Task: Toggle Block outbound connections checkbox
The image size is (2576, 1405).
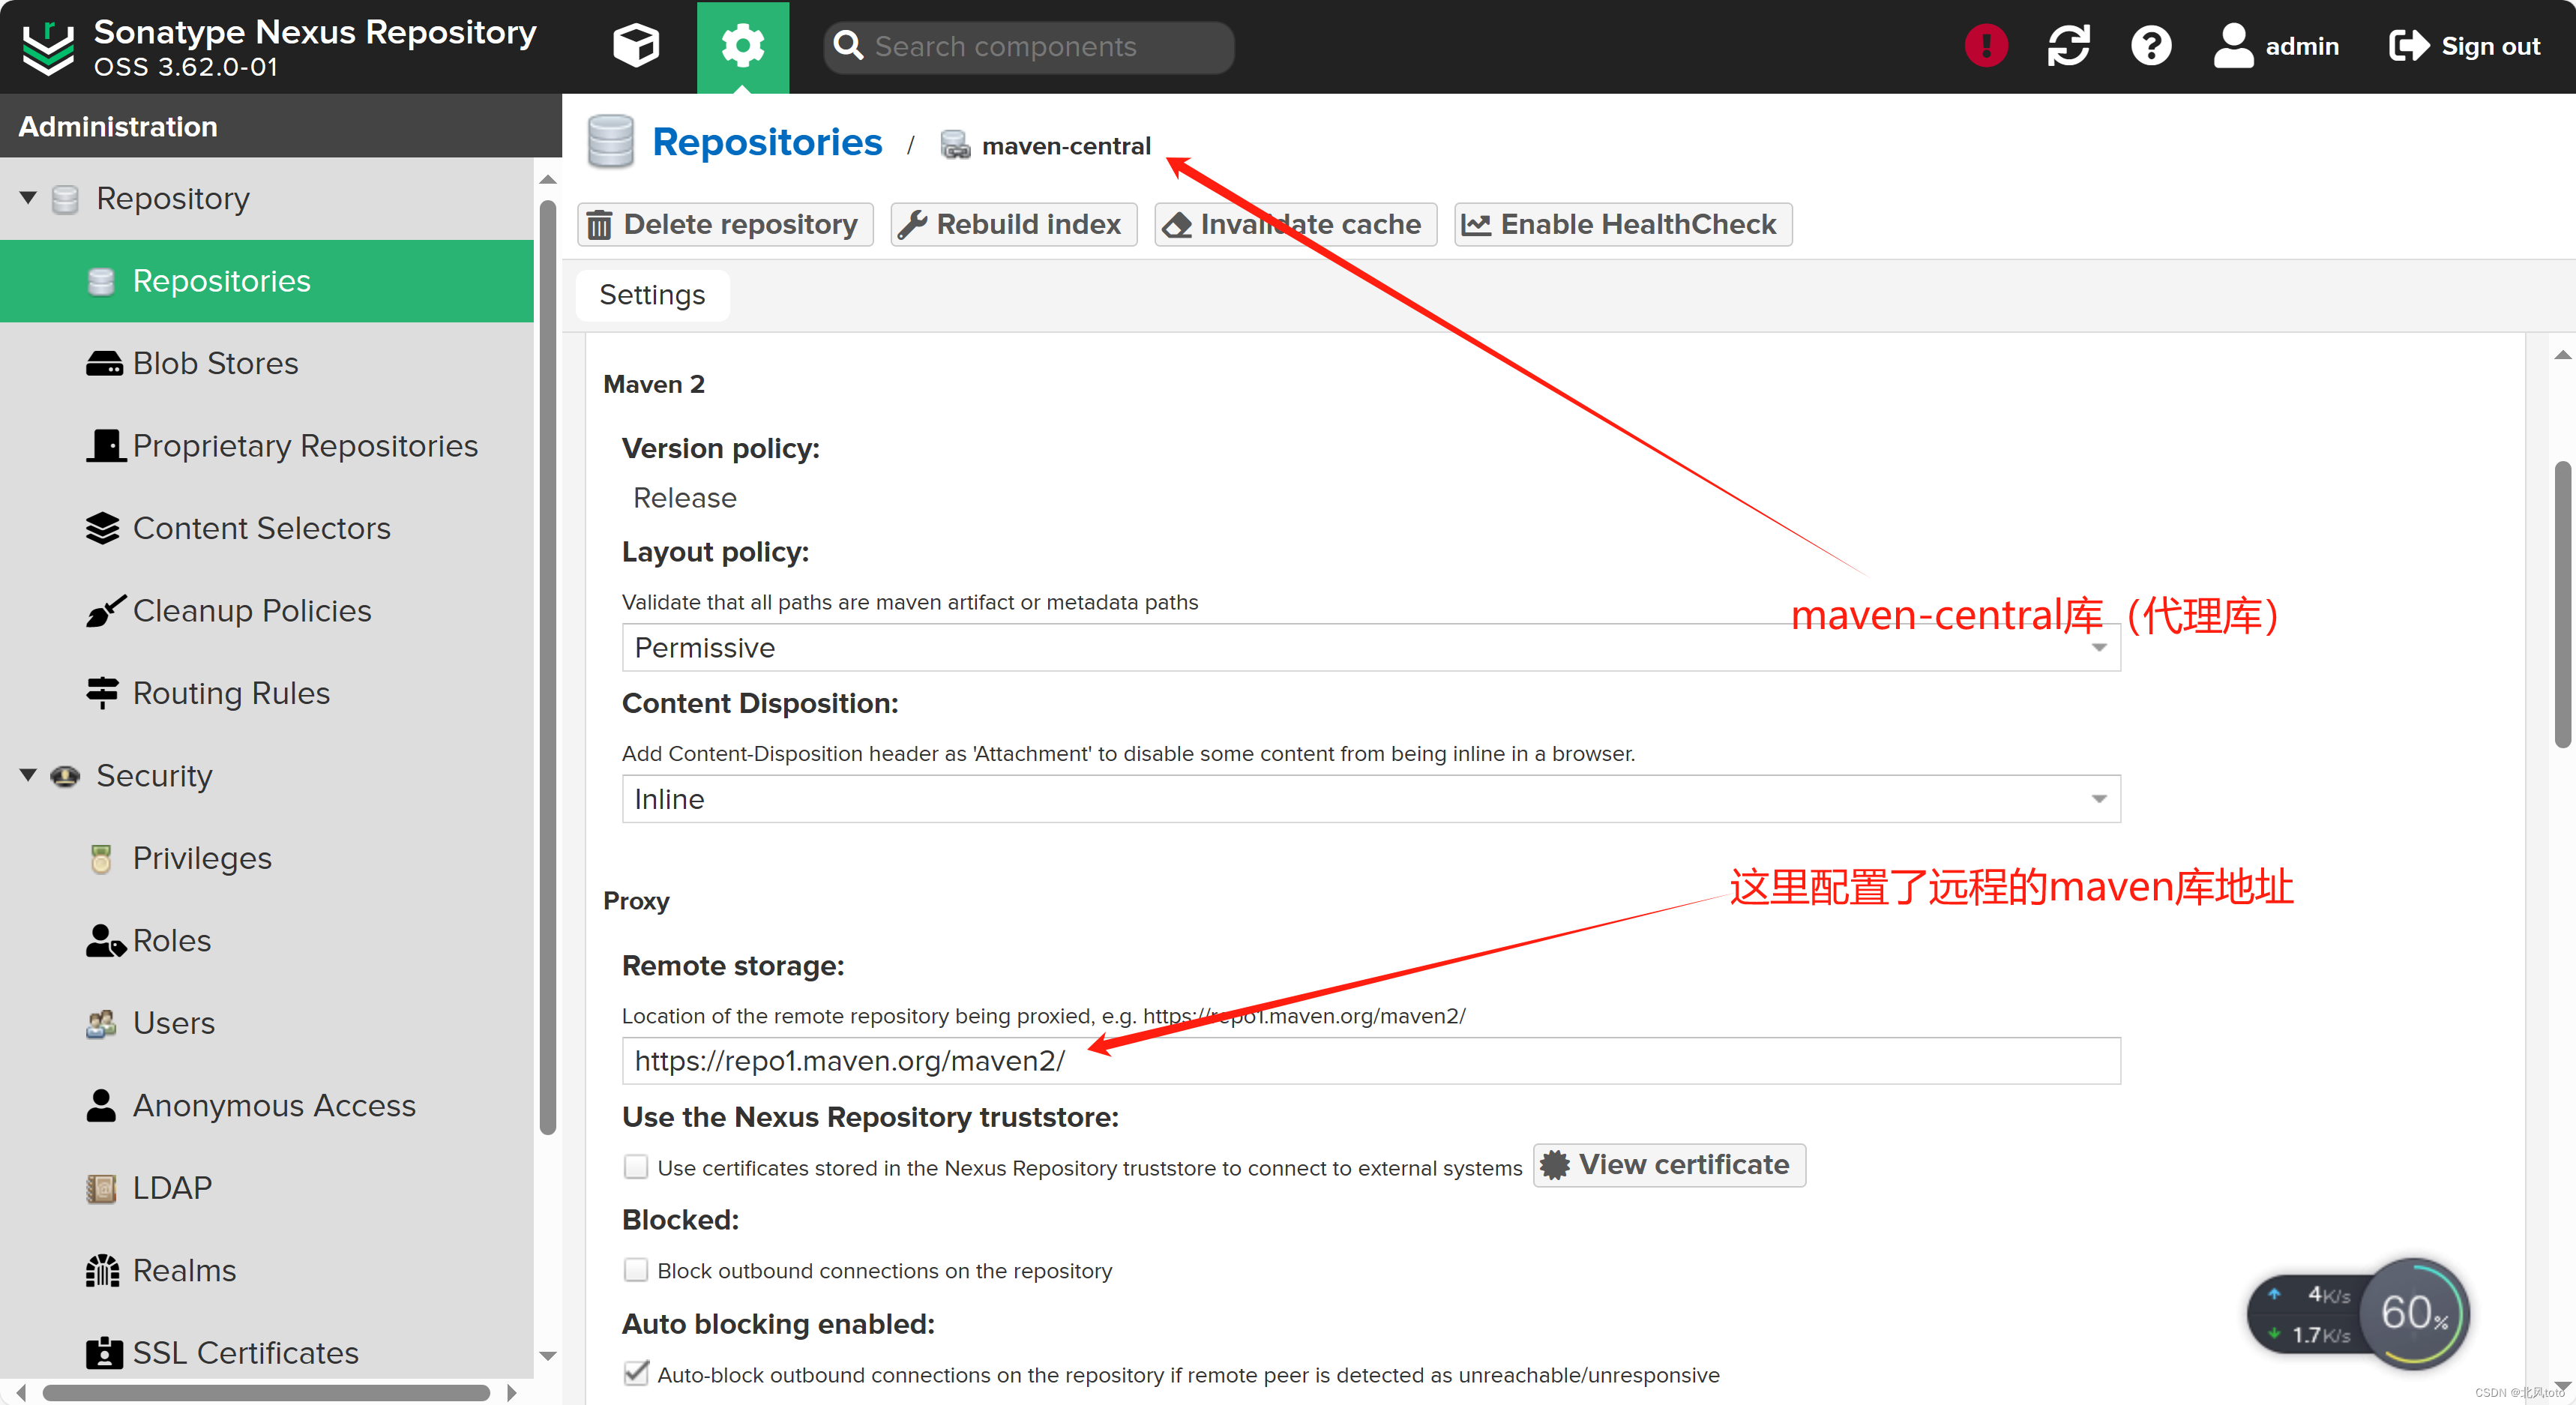Action: (x=636, y=1270)
